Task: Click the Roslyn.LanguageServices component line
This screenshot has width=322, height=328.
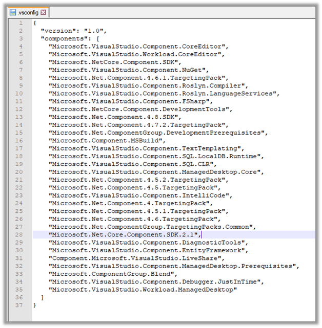Action: 164,94
